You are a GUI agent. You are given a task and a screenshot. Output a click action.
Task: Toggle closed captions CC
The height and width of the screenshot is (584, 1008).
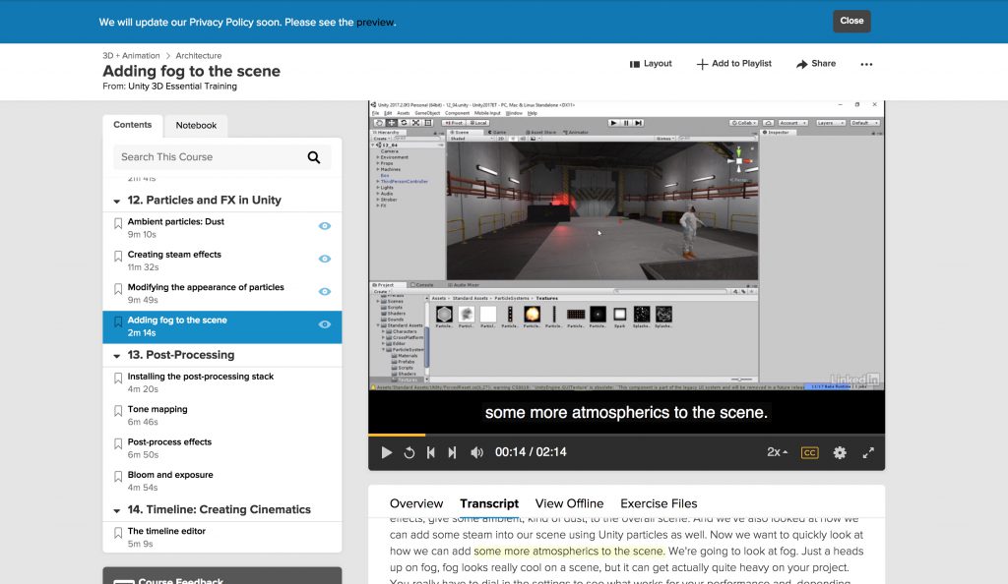(x=809, y=452)
